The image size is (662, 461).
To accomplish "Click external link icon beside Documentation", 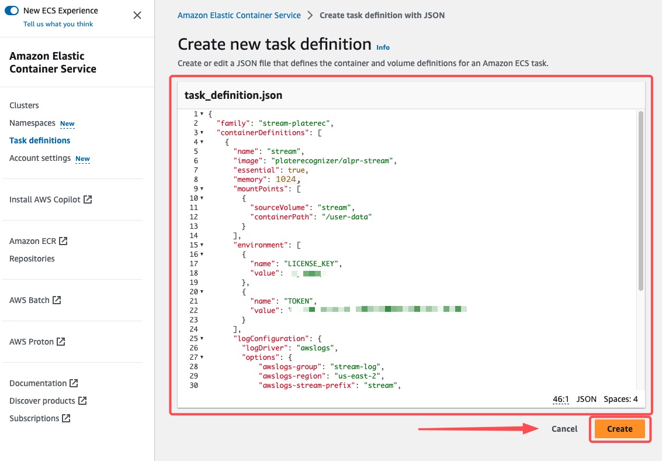I will click(x=74, y=383).
